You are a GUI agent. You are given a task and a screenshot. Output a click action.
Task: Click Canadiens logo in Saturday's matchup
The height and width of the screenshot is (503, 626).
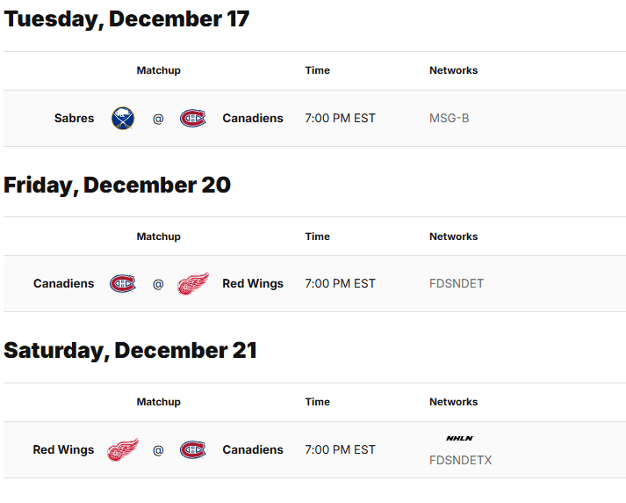click(x=193, y=449)
